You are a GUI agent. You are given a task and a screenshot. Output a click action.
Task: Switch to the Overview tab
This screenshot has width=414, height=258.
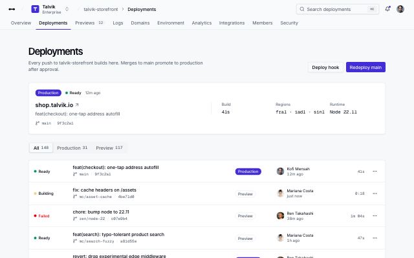[21, 23]
